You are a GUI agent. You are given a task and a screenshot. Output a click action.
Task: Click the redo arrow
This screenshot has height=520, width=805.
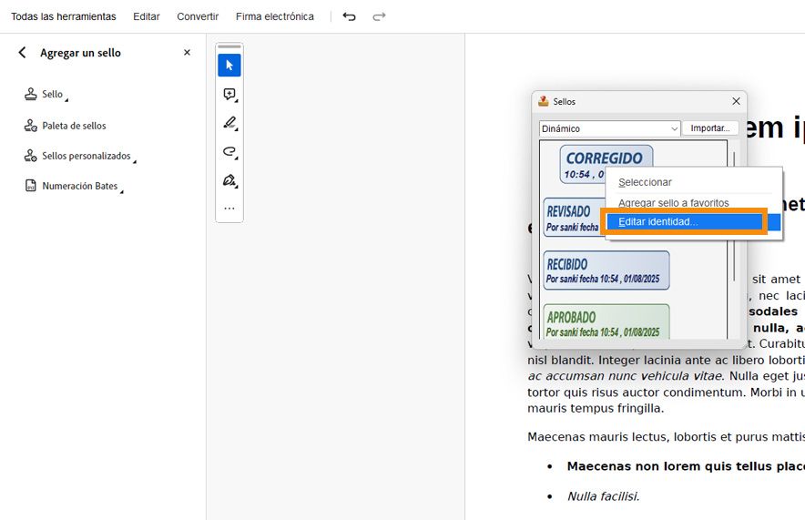click(379, 16)
